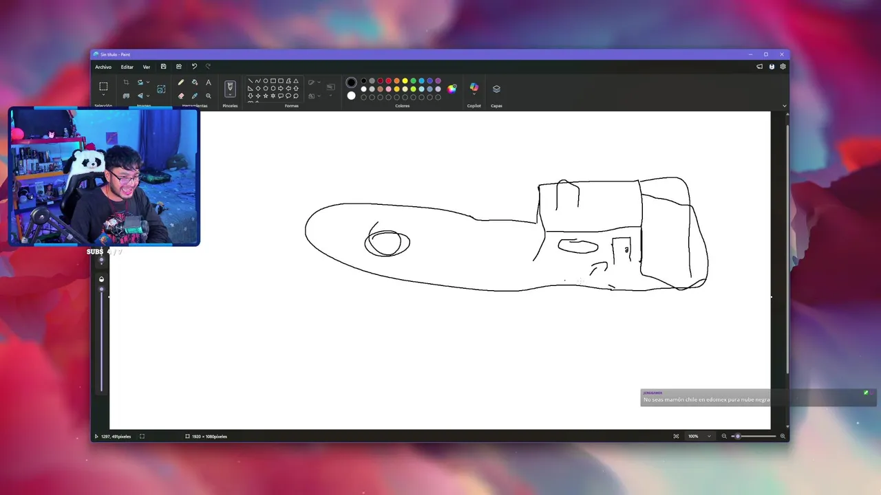
Task: Select the Pencil tool
Action: point(181,82)
